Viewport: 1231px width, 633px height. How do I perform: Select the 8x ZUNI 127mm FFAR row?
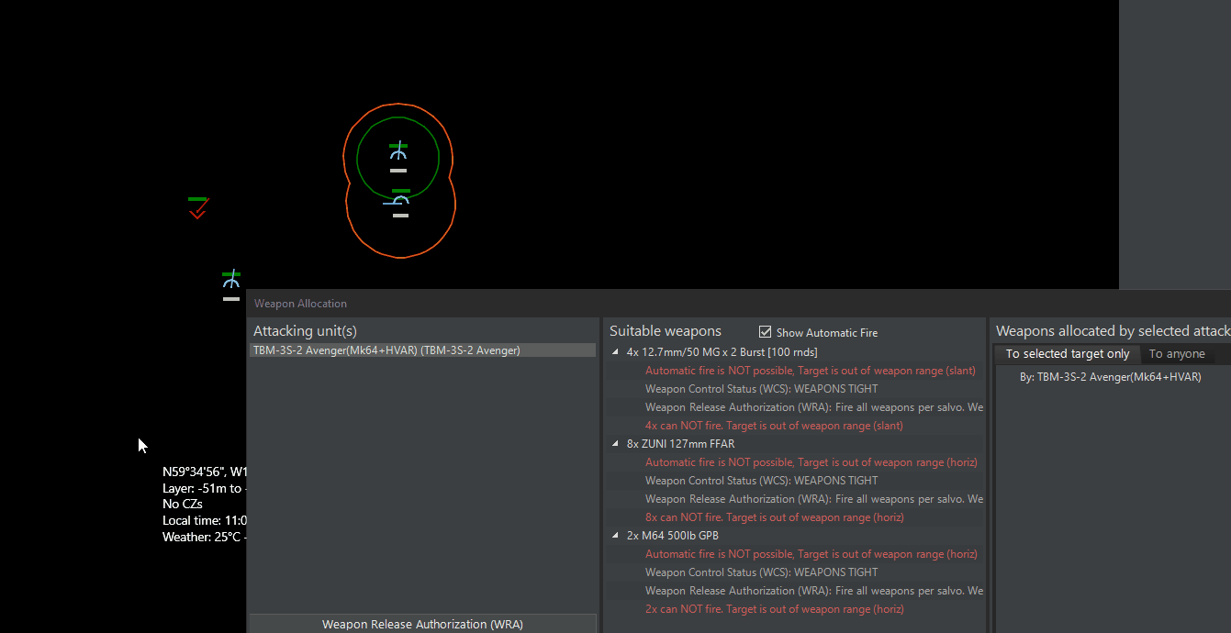680,444
